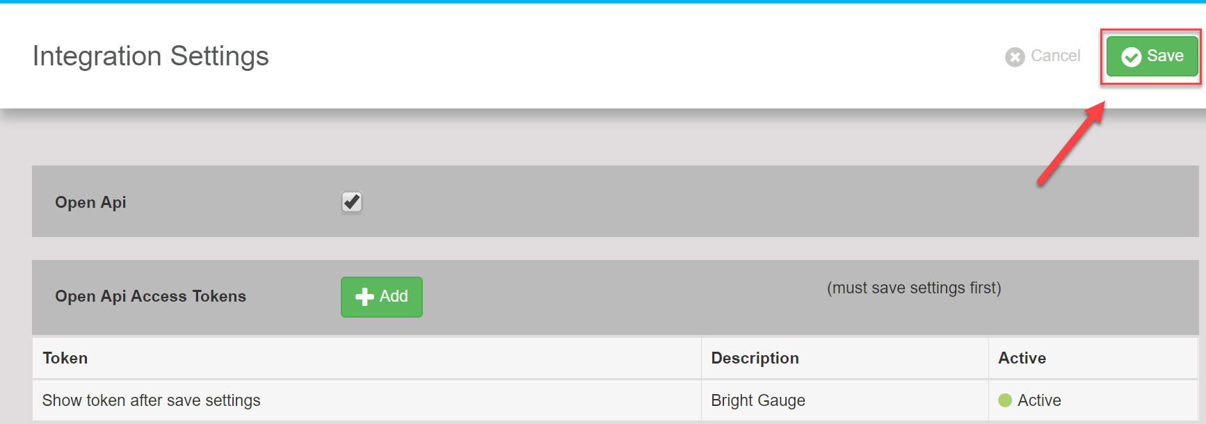Viewport: 1206px width, 424px height.
Task: Cancel the integration settings changes
Action: point(1043,56)
